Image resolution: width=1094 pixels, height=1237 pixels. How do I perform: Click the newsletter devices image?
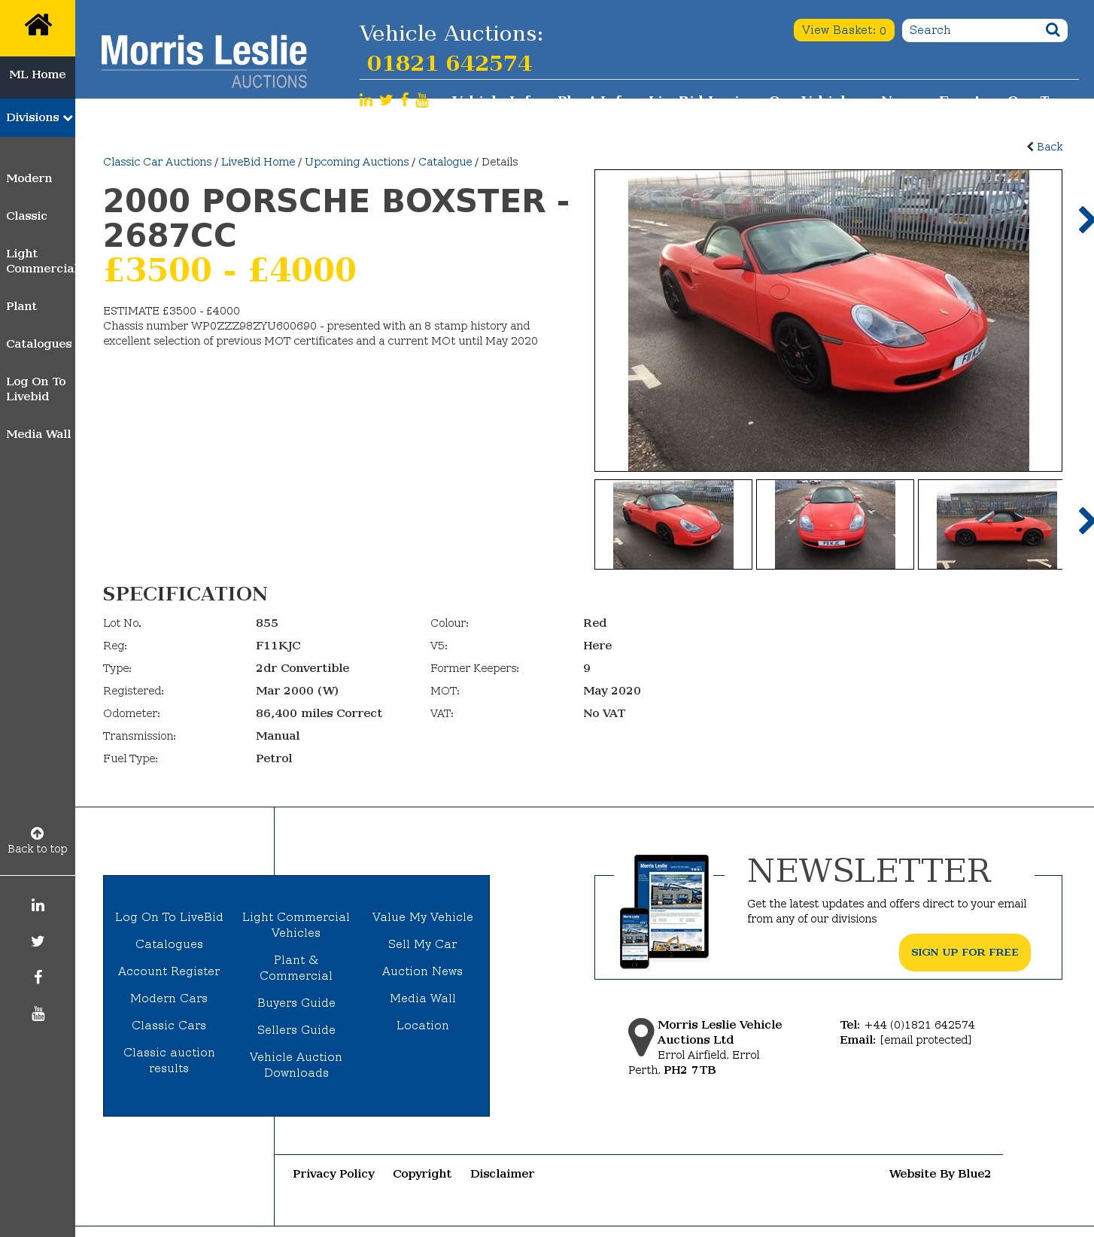[x=664, y=911]
